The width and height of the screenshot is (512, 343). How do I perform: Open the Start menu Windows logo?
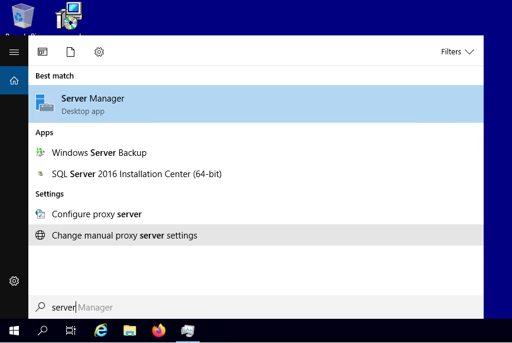tap(14, 331)
